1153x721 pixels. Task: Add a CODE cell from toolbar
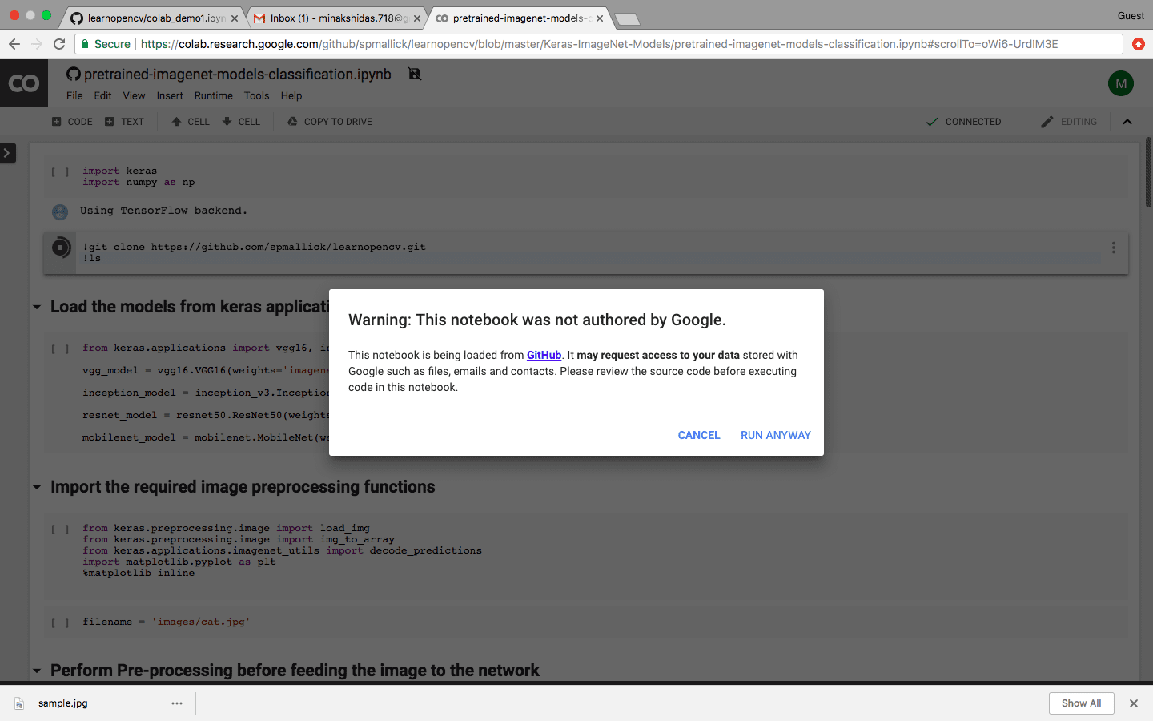[x=72, y=122]
